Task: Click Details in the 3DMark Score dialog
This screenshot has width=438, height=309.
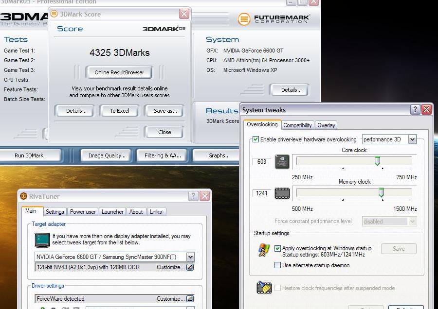Action: tap(76, 111)
